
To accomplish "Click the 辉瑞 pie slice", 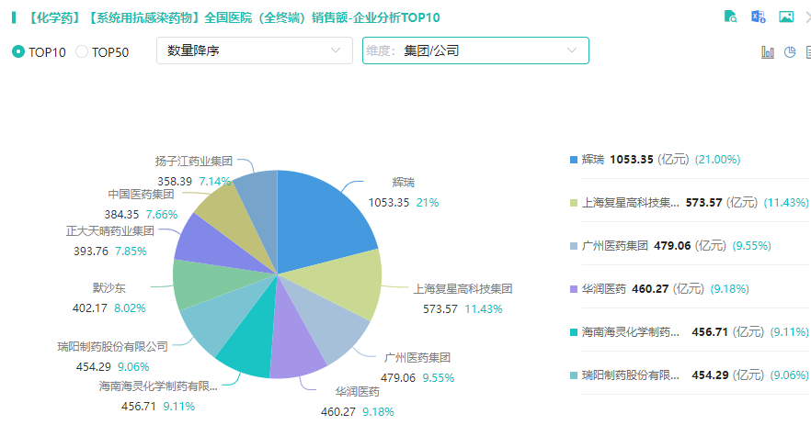I will 322,216.
